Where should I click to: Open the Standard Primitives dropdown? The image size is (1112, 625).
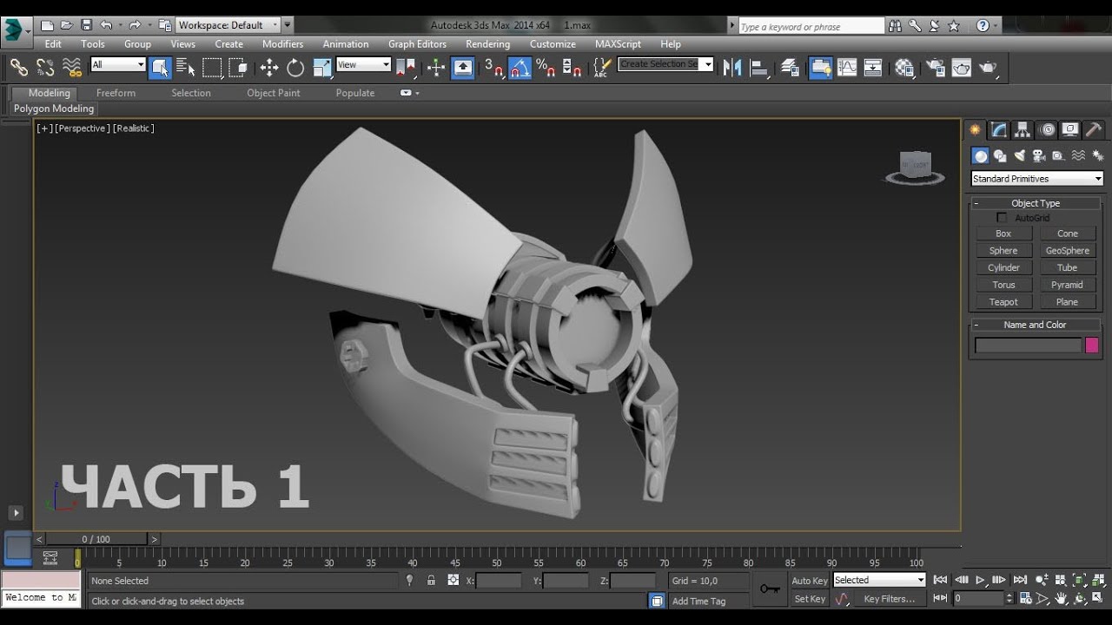[1036, 179]
